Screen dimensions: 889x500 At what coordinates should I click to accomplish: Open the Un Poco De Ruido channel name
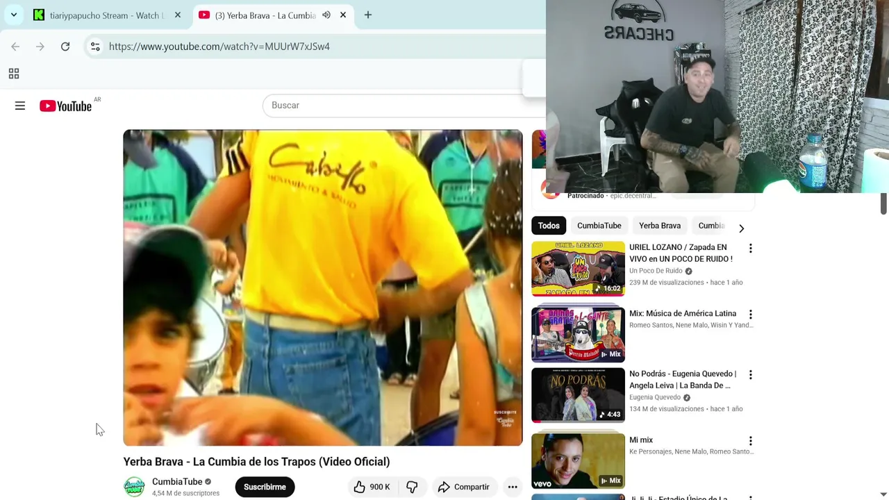[x=656, y=271]
